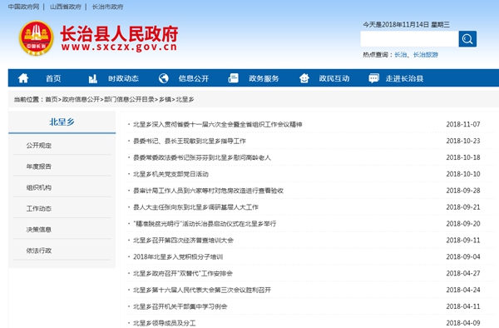Click the person icon beside 政民互动
Viewport: 499px width, 328px height.
coord(304,78)
